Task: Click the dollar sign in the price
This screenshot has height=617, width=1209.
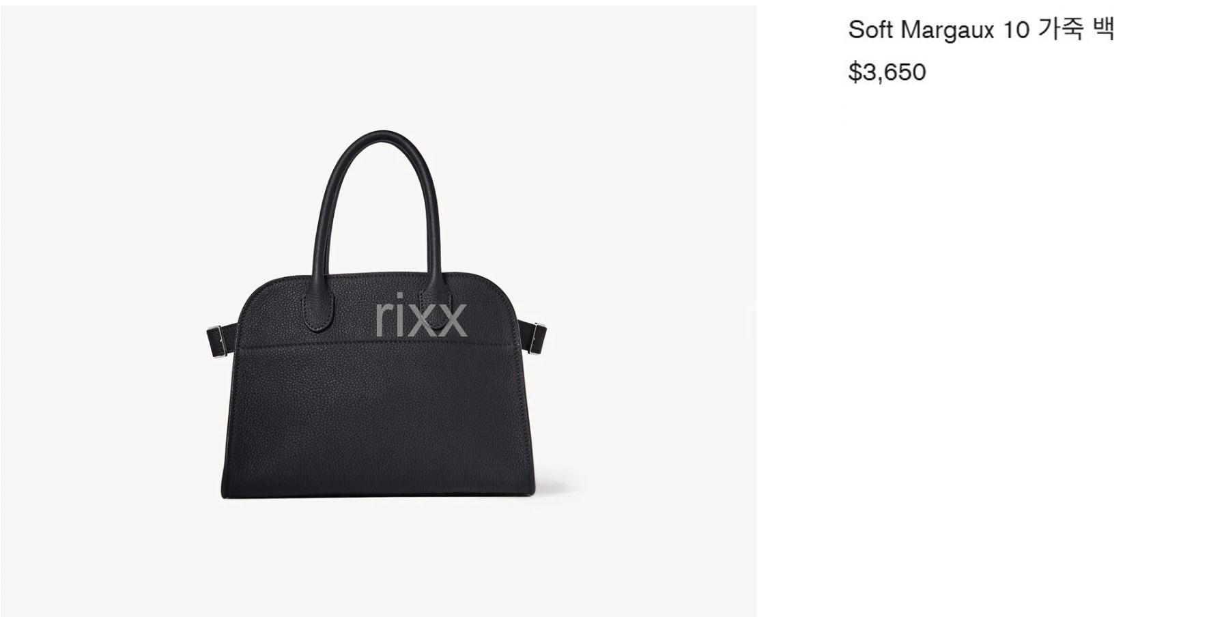Action: point(855,72)
